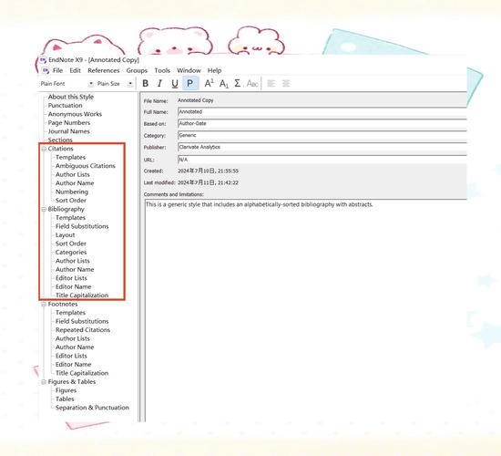Select Tables under Figures & Tables
Viewport: 501px width, 456px height.
[65, 399]
